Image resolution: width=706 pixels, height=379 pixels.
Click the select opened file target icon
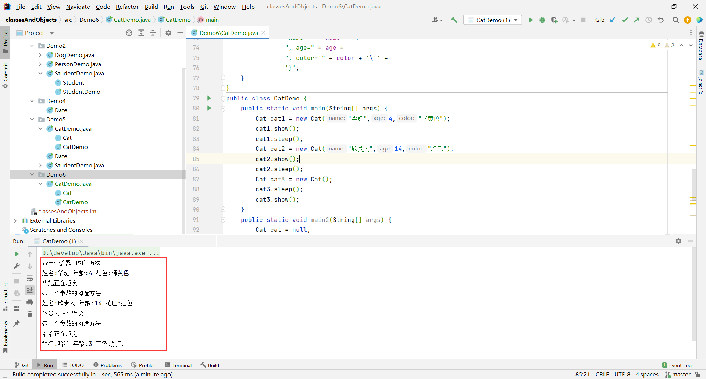tap(129, 33)
